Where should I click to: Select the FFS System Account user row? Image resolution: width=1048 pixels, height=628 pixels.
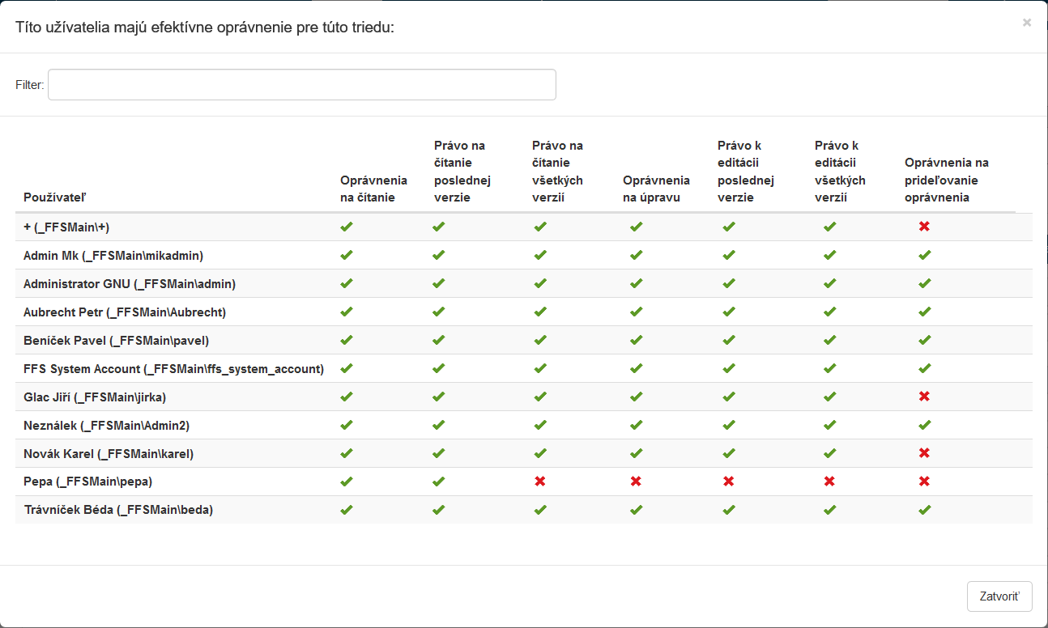[173, 369]
